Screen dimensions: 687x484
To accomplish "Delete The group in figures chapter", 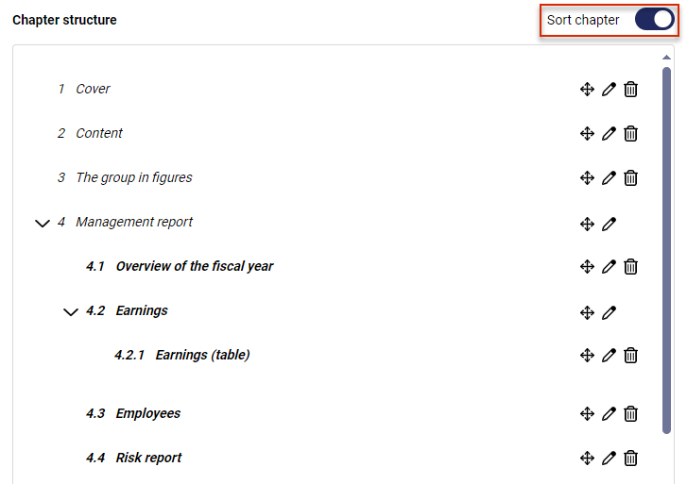I will [630, 178].
